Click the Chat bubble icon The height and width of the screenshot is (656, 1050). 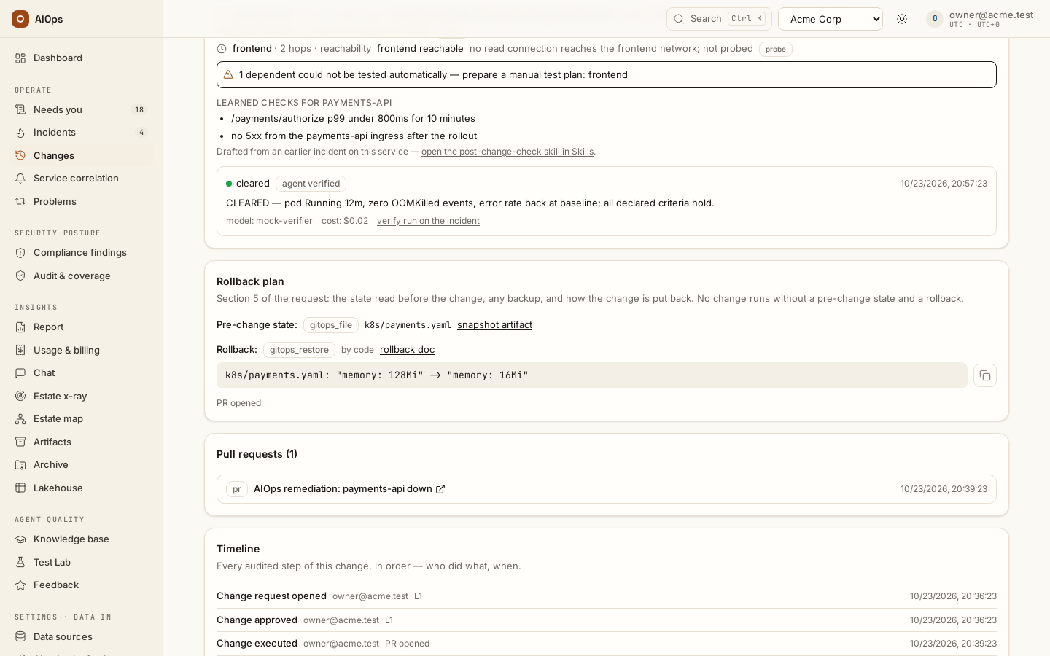click(x=20, y=373)
